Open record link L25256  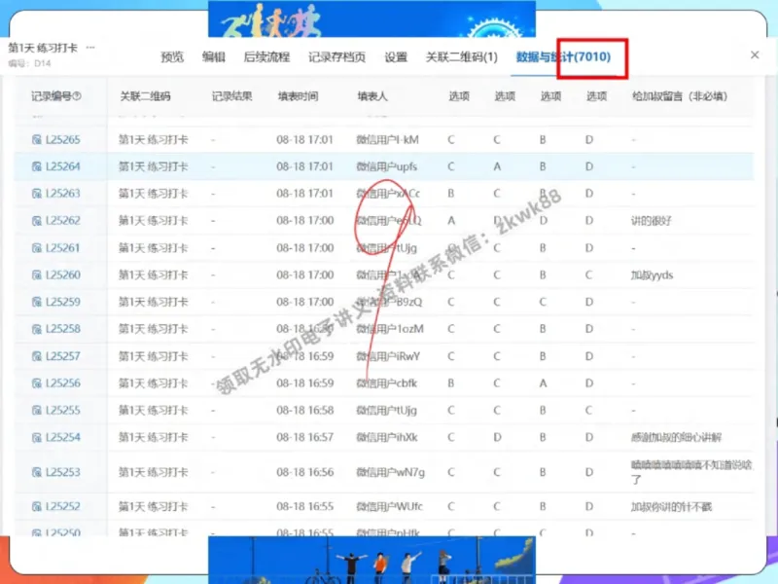62,383
